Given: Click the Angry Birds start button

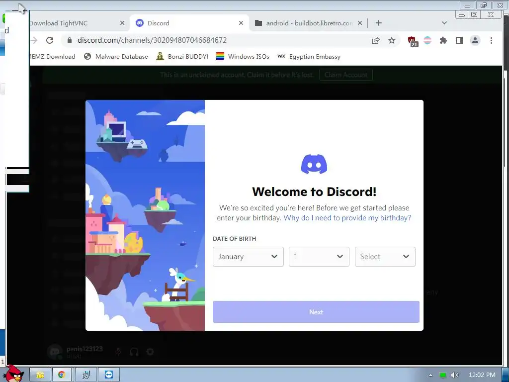Looking at the screenshot, I should coord(14,374).
